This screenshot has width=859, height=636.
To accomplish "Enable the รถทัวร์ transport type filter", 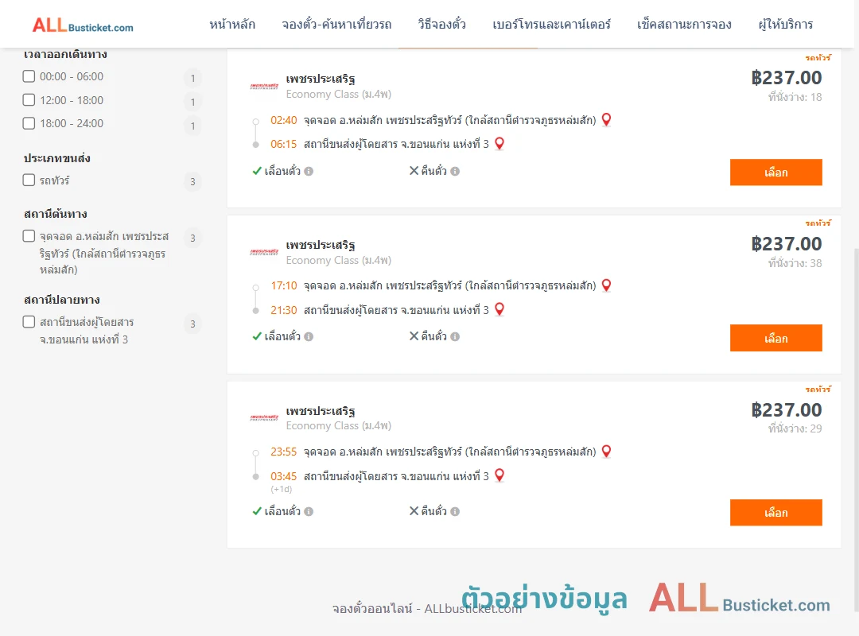I will point(29,180).
